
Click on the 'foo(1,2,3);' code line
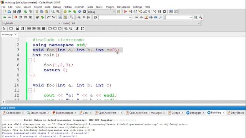click(58, 65)
